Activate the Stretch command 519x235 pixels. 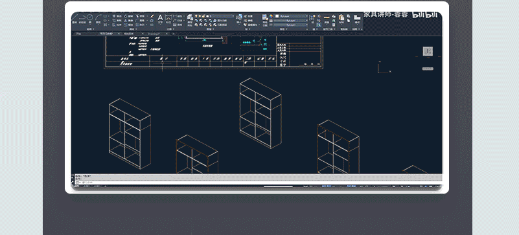click(x=117, y=25)
